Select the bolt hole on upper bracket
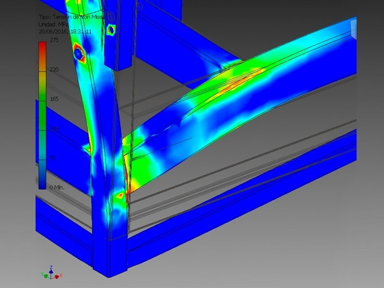This screenshot has width=384, height=288. [x=111, y=30]
